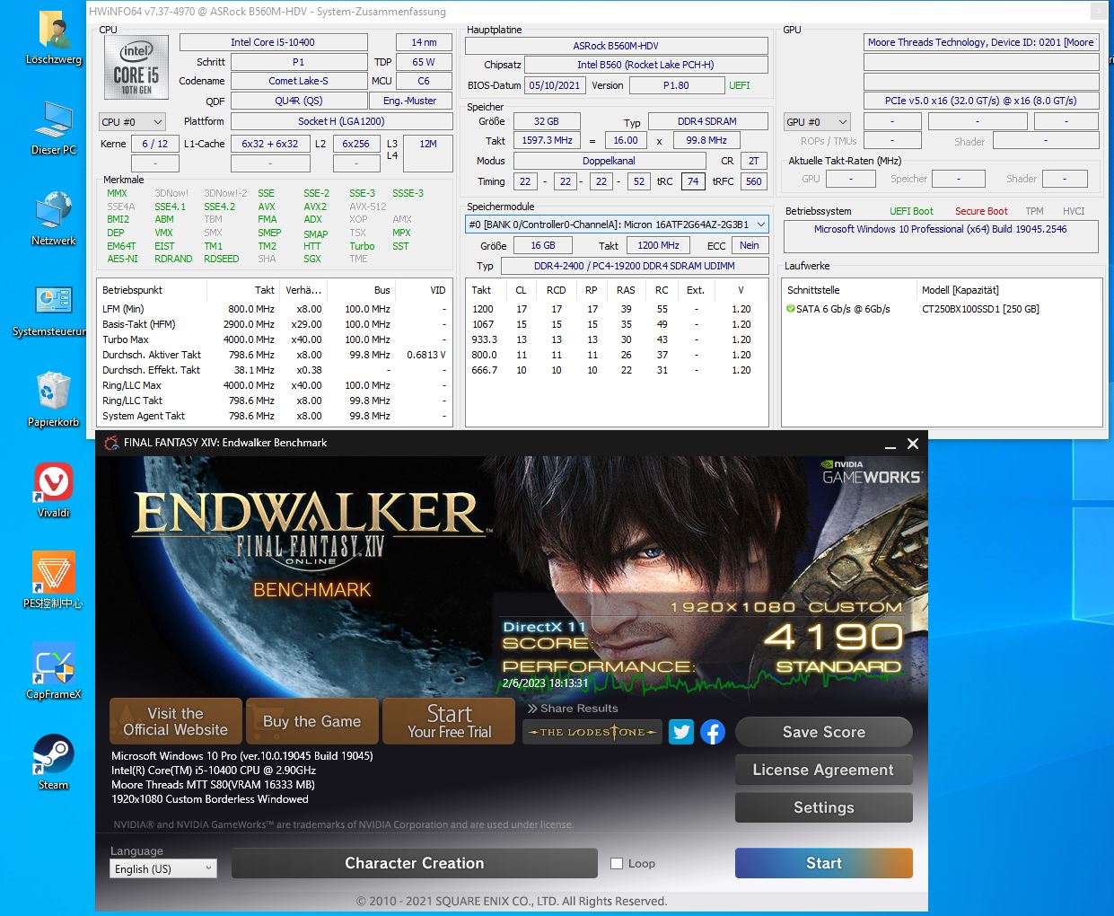Image resolution: width=1114 pixels, height=916 pixels.
Task: Click the Buy the Game button
Action: 312,721
